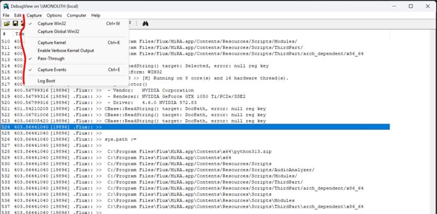Select log row numbered 533
The image size is (437, 214).
pyautogui.click(x=195, y=182)
